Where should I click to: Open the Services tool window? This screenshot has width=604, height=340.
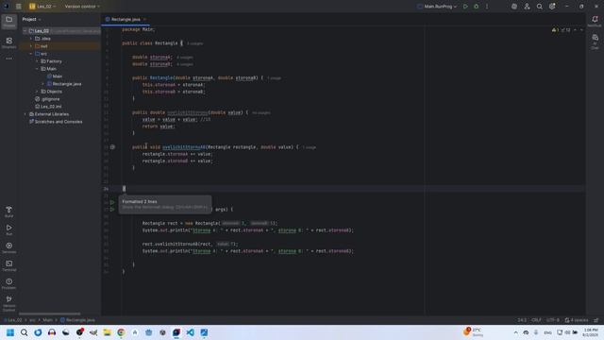[x=8, y=247]
